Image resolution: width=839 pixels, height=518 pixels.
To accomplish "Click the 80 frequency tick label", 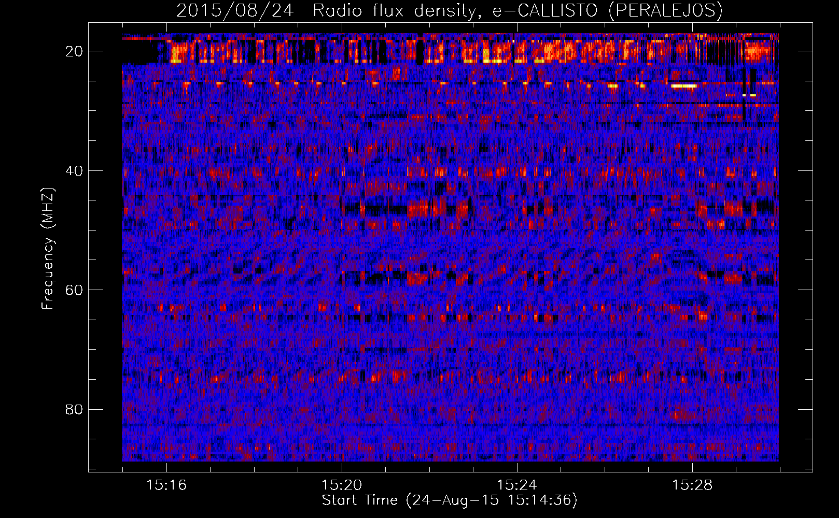I will [74, 410].
